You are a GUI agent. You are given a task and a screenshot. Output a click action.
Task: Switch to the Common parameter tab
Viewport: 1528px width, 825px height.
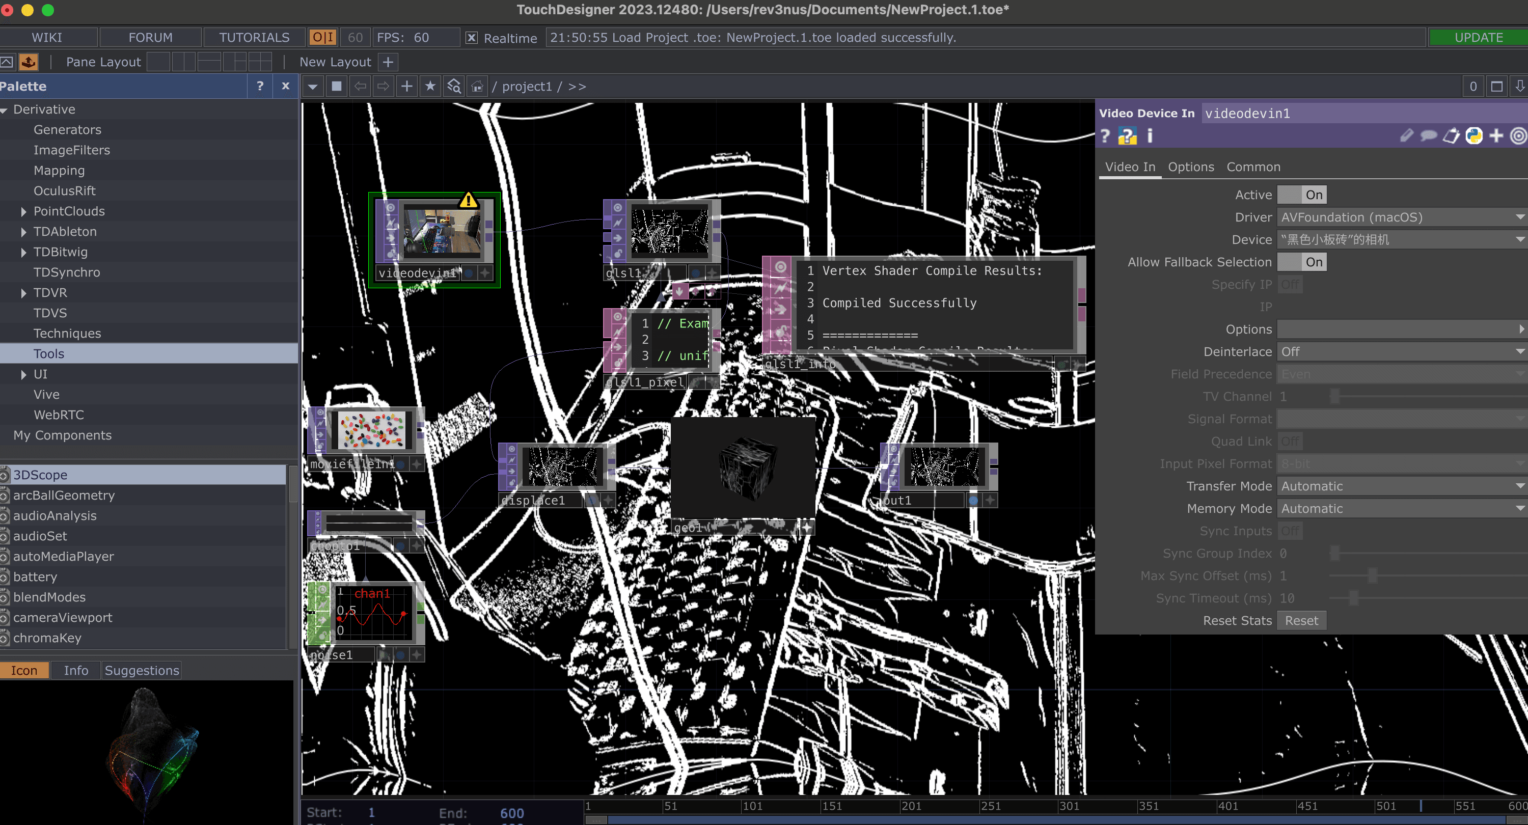pyautogui.click(x=1253, y=167)
